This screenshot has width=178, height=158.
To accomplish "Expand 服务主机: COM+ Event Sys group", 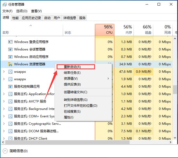I will pyautogui.click(x=4, y=116).
